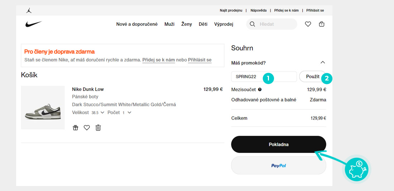Proceed with the Pokladna button
This screenshot has height=191, width=394.
278,145
